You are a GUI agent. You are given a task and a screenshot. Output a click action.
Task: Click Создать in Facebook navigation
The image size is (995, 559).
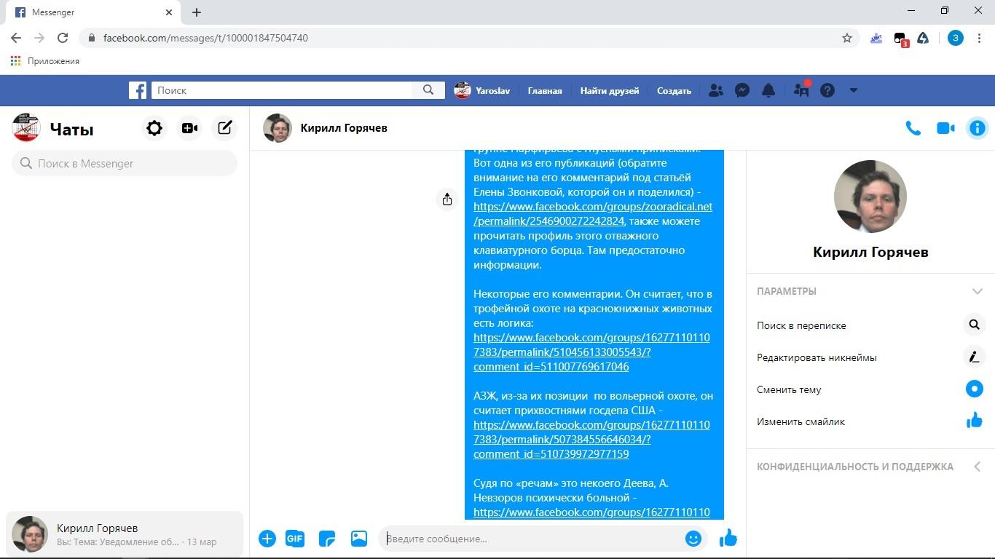(x=674, y=91)
